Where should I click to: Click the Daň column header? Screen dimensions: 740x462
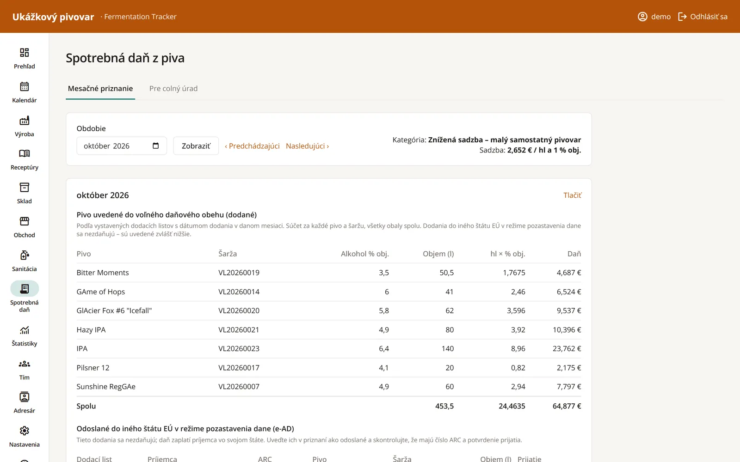pyautogui.click(x=574, y=254)
